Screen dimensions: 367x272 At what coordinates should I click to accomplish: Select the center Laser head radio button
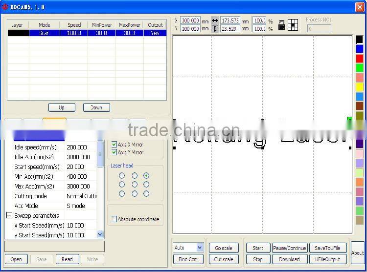pos(134,185)
